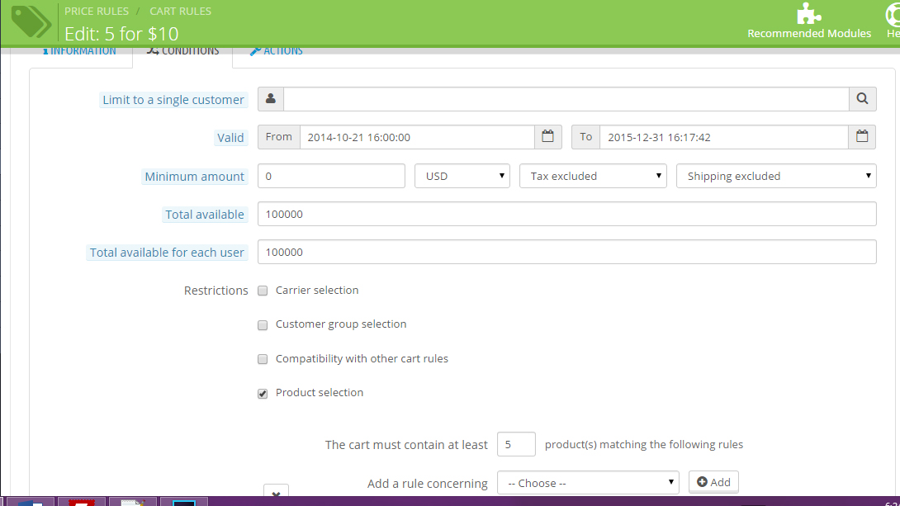Image resolution: width=900 pixels, height=506 pixels.
Task: Click the Recommended Modules link text
Action: [808, 33]
